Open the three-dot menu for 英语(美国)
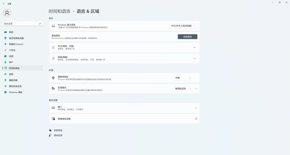 [194, 58]
